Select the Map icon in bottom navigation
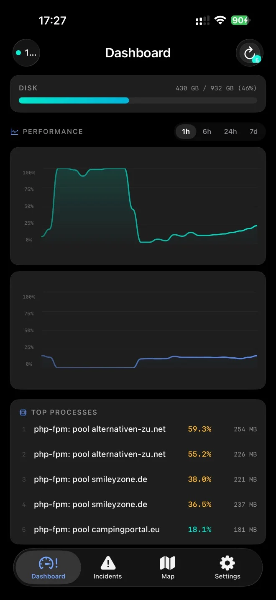The image size is (276, 600). (167, 563)
